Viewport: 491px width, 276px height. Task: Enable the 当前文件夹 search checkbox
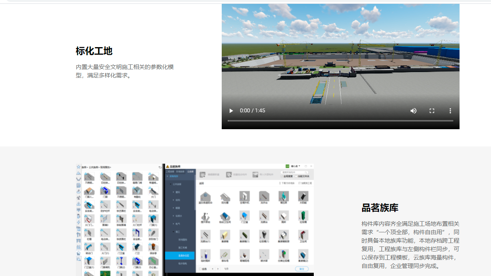click(x=296, y=177)
